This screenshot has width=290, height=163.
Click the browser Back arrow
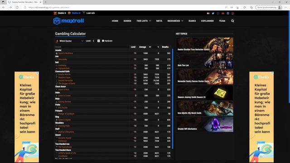click(x=4, y=7)
